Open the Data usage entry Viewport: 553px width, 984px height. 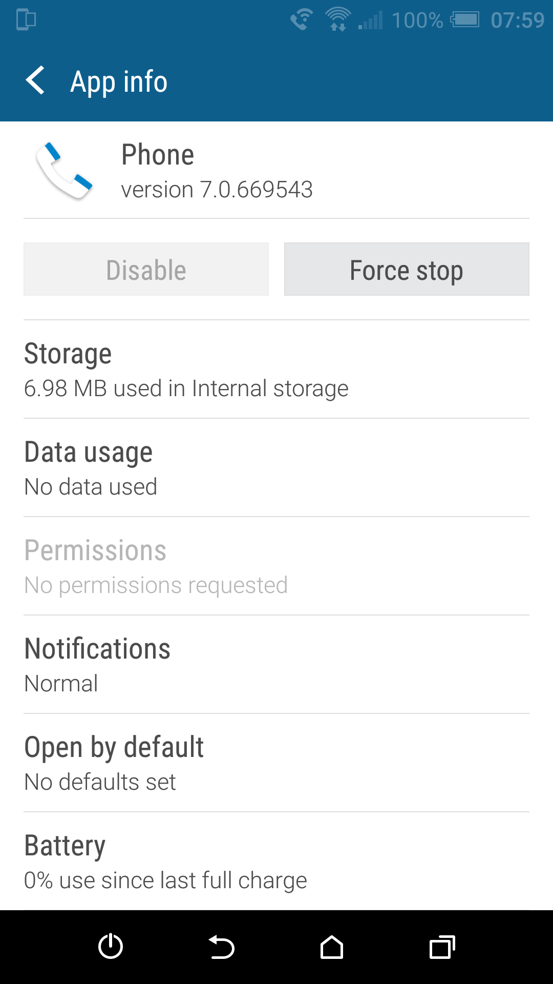click(x=276, y=468)
